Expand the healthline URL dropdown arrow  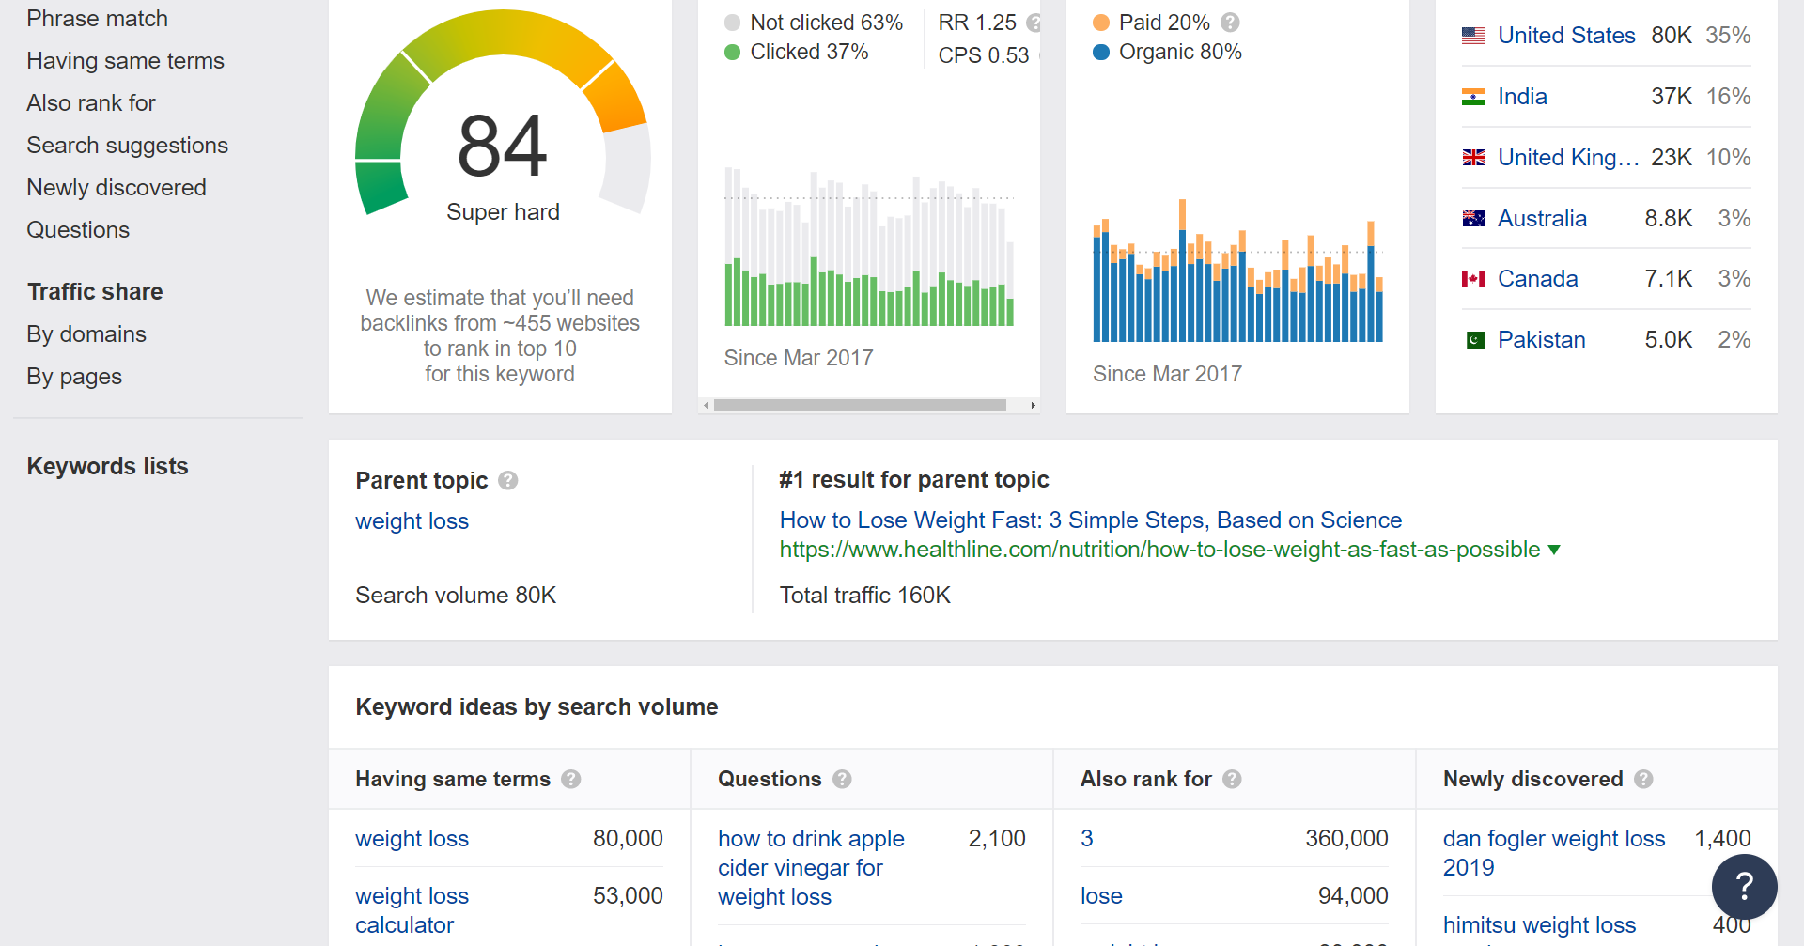coord(1554,550)
